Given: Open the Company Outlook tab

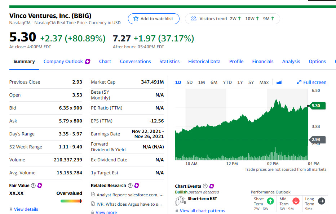Looking at the screenshot, I should tap(63, 62).
